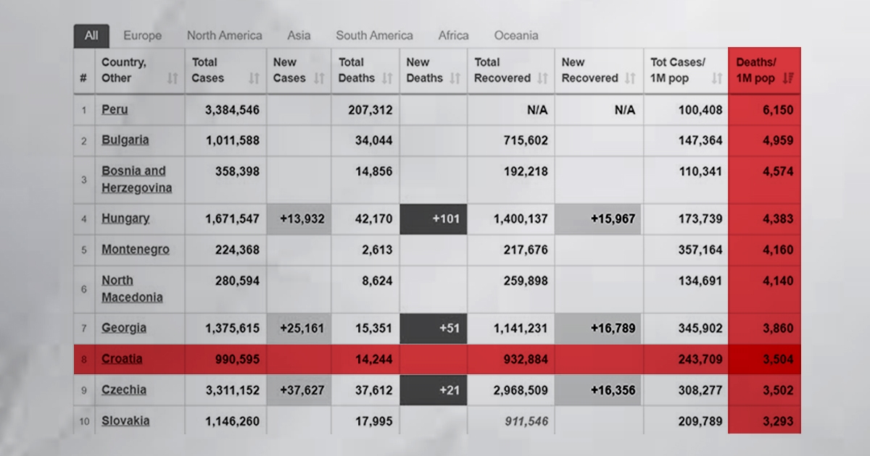The height and width of the screenshot is (456, 870).
Task: Click the Hungary country link
Action: (125, 219)
